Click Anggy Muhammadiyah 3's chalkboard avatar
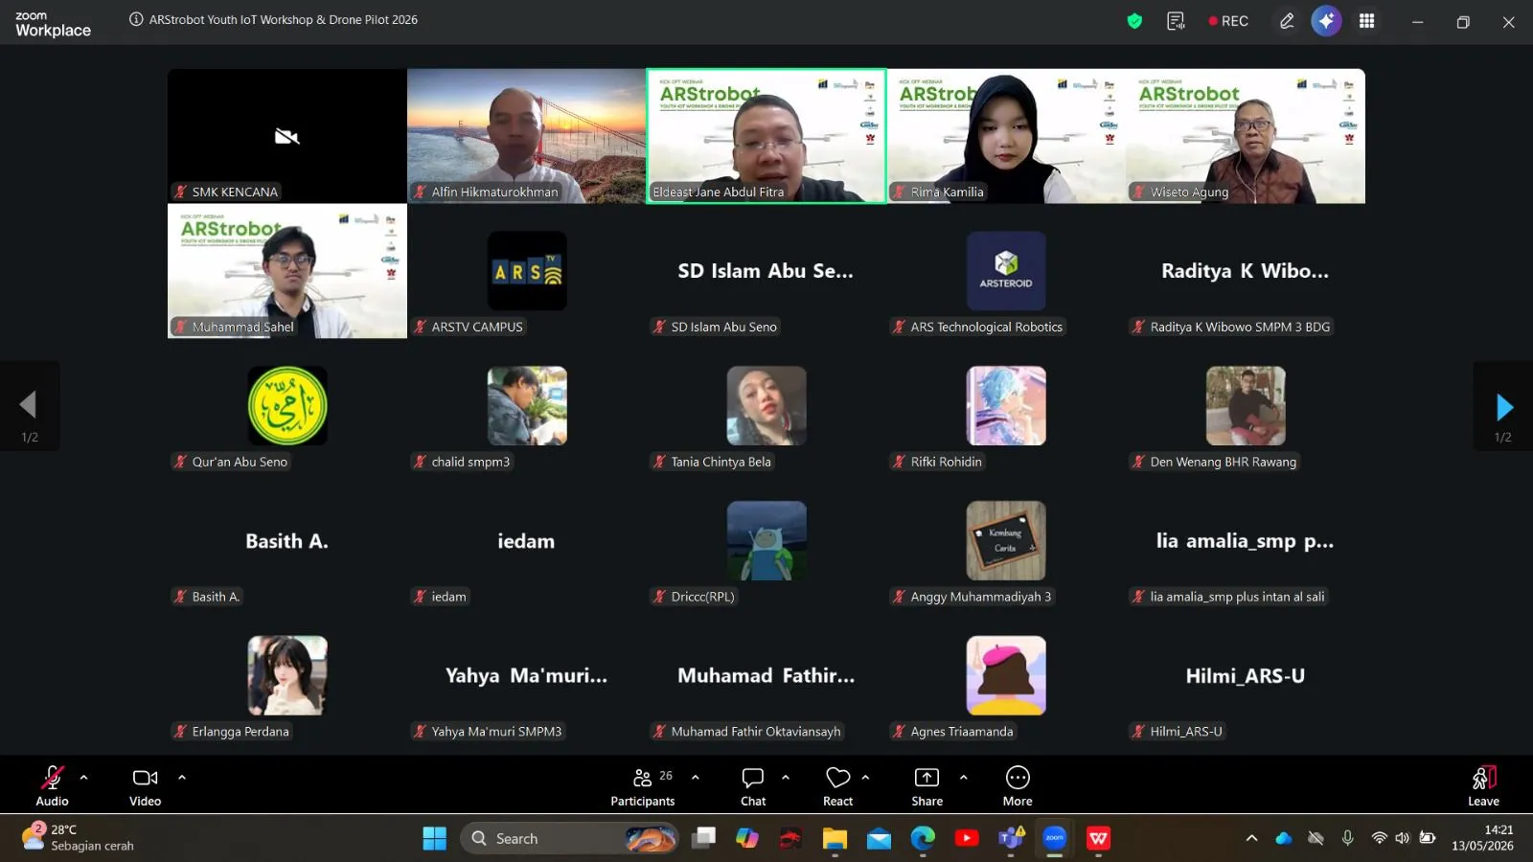 (x=1006, y=541)
